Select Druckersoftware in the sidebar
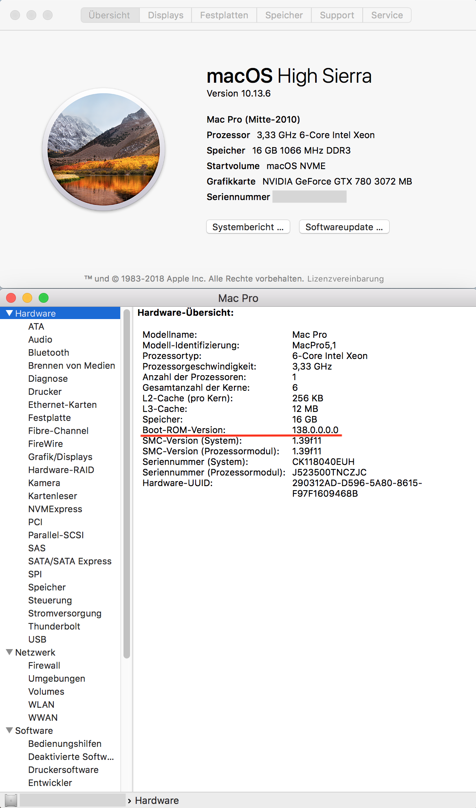 [64, 770]
